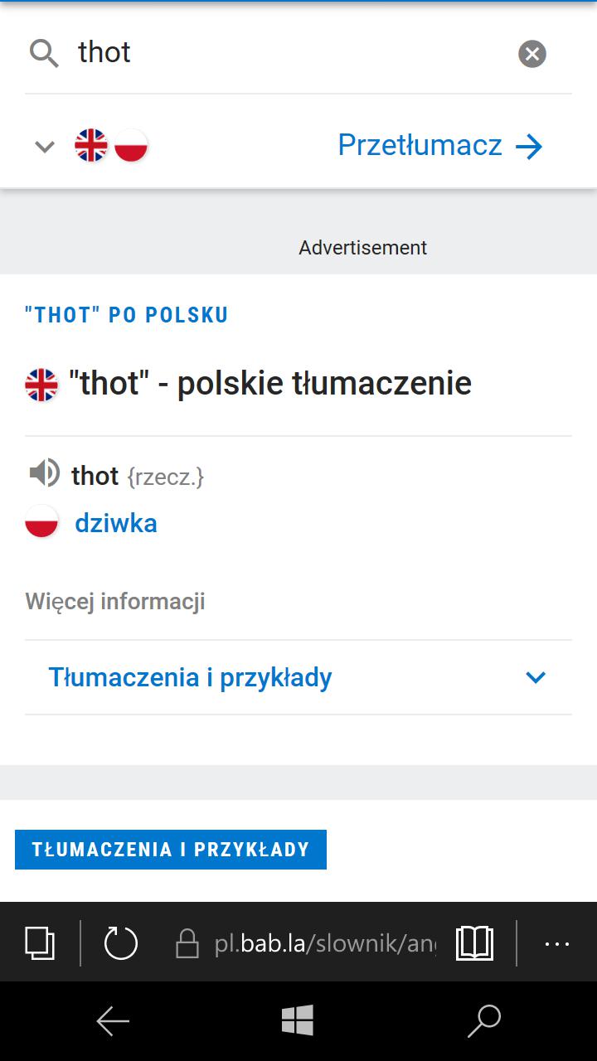Click the Polish flag in language selector
This screenshot has width=597, height=1061.
(x=131, y=146)
